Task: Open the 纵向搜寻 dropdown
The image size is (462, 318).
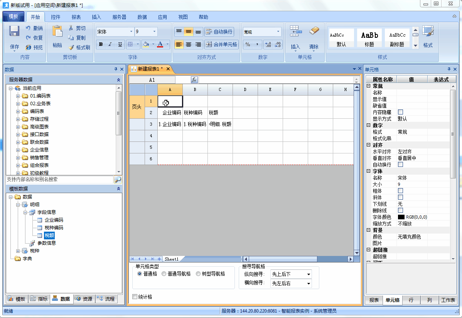Action: tap(309, 274)
